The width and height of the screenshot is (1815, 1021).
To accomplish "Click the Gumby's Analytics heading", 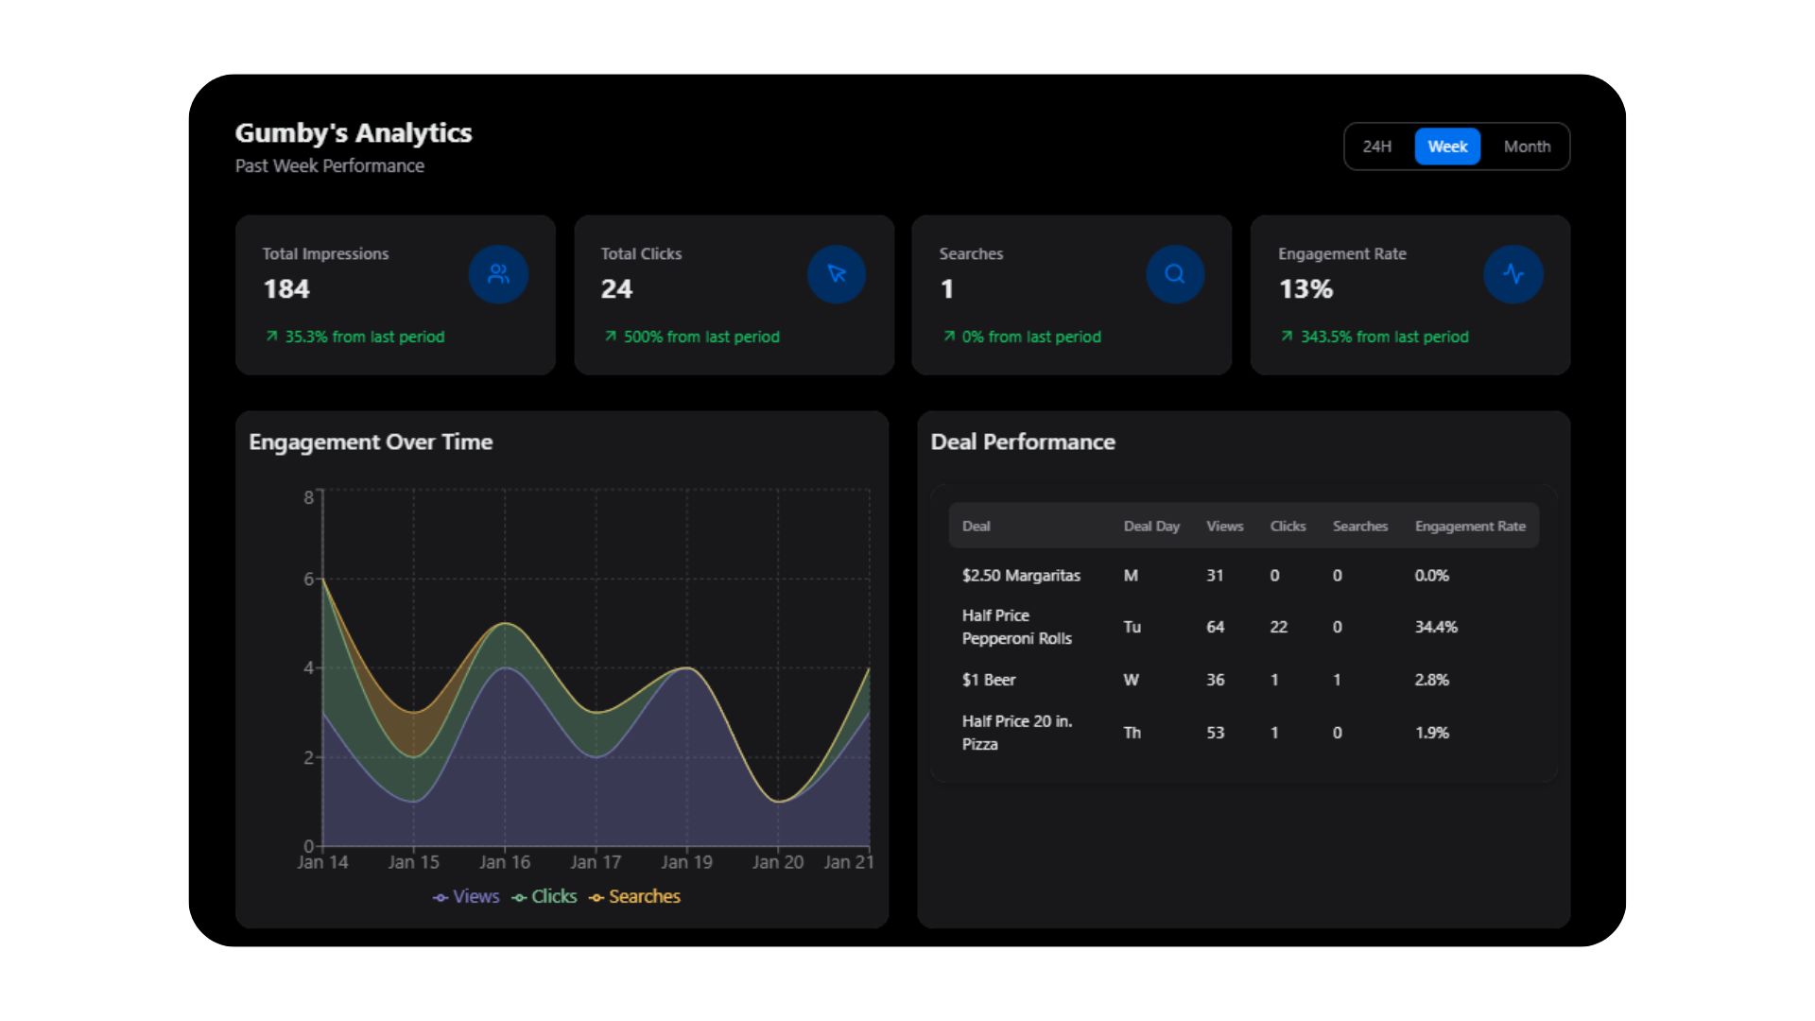I will (x=353, y=133).
